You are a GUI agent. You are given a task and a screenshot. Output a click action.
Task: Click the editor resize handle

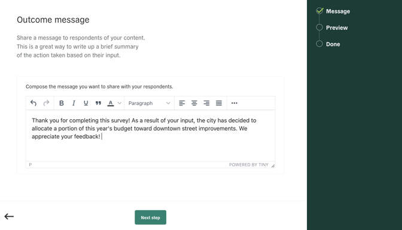273,166
